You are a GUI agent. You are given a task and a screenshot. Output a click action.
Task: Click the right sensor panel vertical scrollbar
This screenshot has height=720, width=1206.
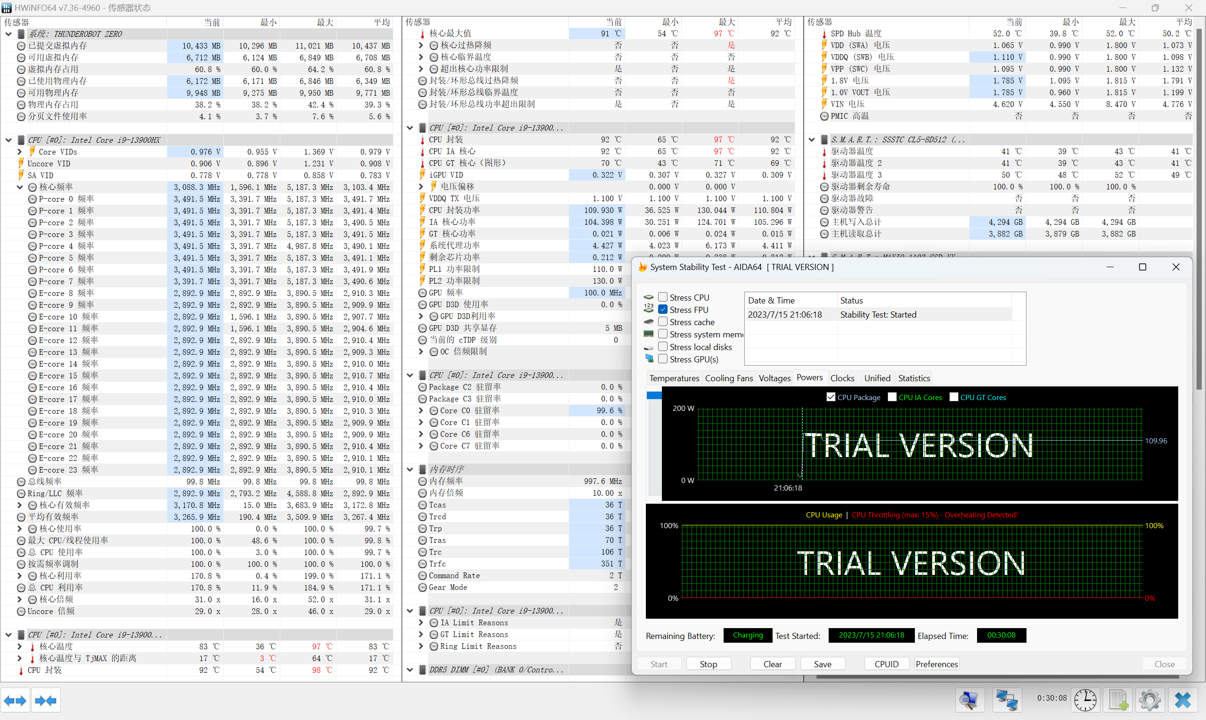point(1199,209)
